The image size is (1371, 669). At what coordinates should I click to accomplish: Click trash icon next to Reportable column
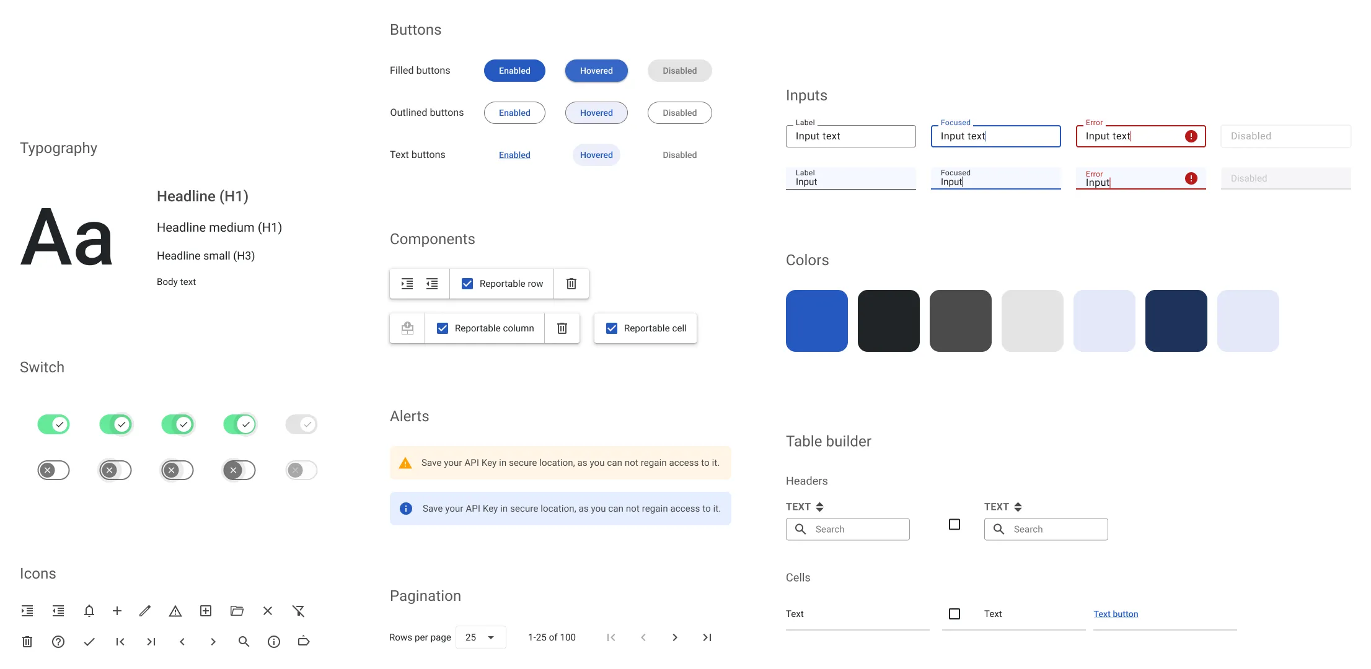click(x=562, y=328)
